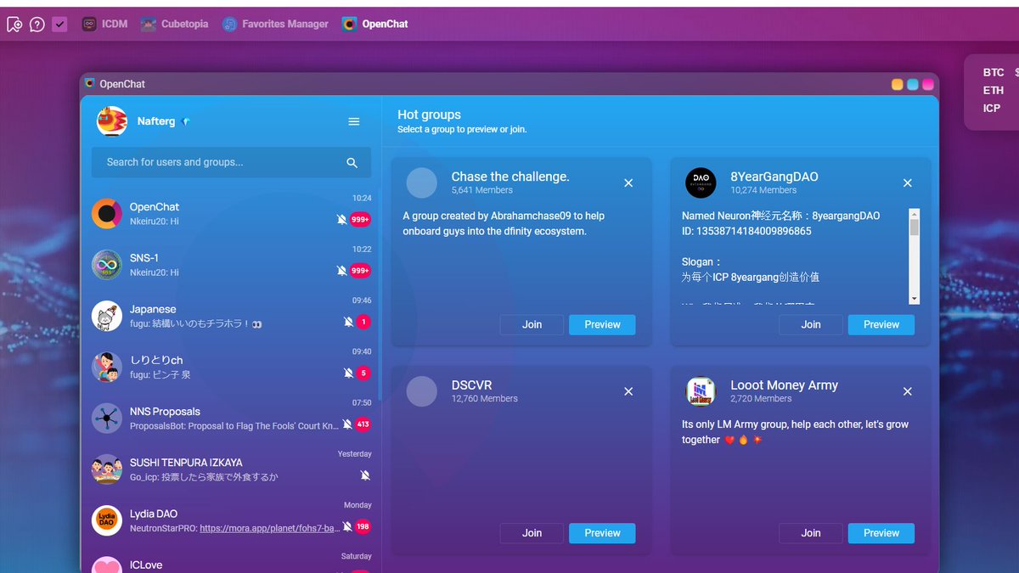
Task: Dismiss the Looot Money Army card
Action: tap(907, 391)
